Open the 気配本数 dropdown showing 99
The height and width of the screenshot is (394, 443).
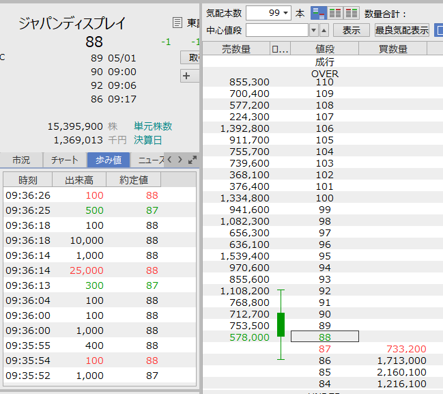268,13
